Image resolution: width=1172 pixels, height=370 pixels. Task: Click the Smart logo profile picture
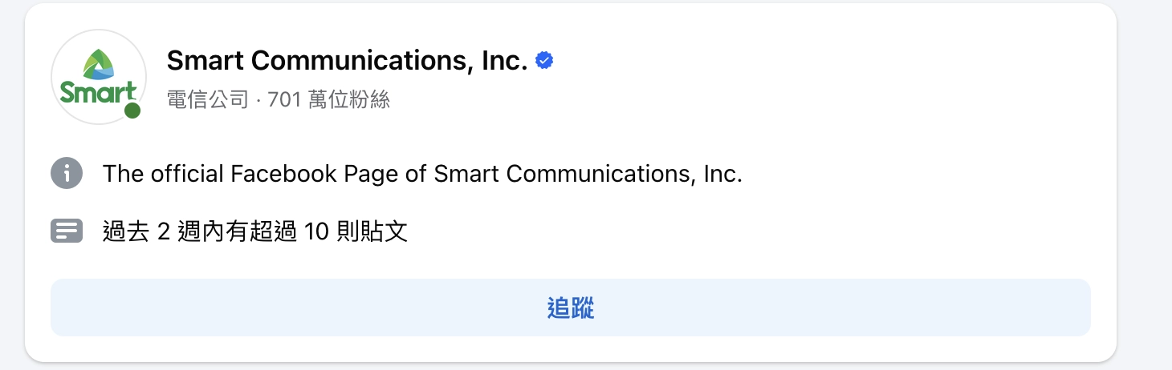click(x=98, y=77)
